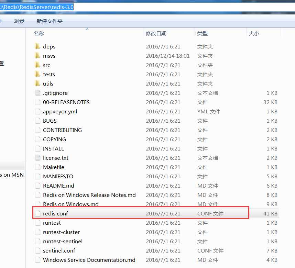Click the .gitignore file icon
Image resolution: width=295 pixels, height=268 pixels.
pos(37,93)
